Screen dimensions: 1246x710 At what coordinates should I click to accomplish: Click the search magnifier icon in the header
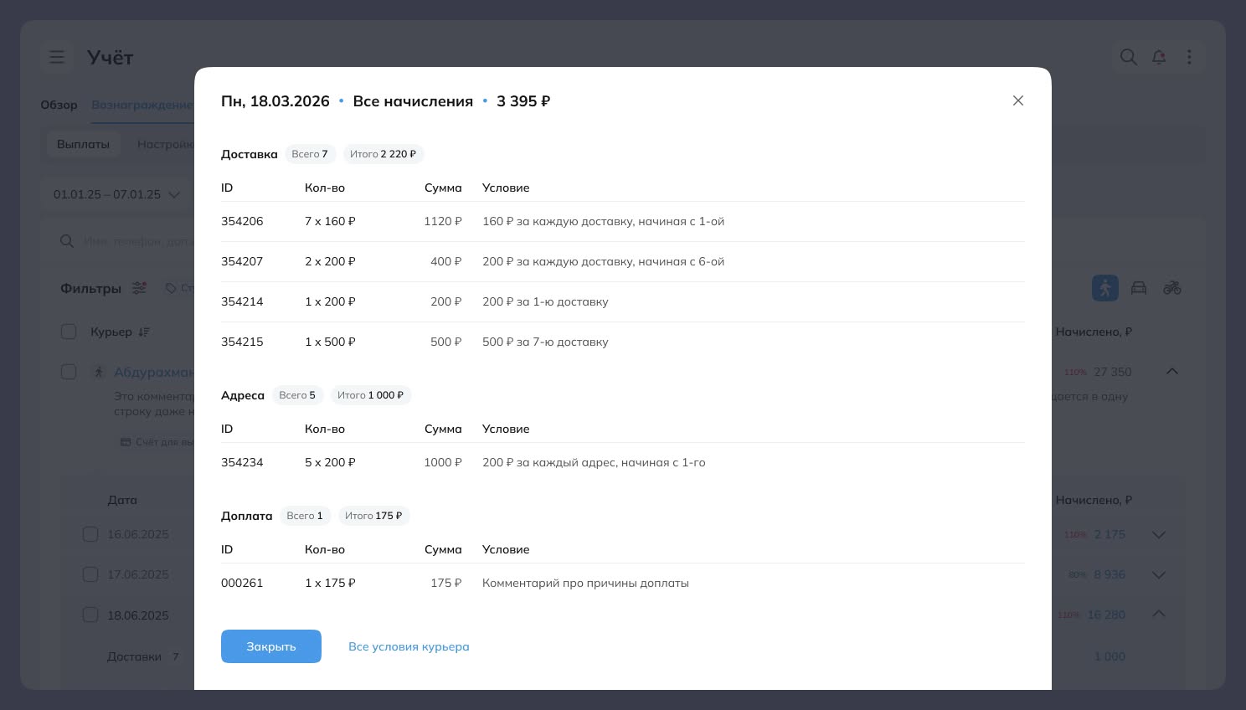tap(1129, 57)
